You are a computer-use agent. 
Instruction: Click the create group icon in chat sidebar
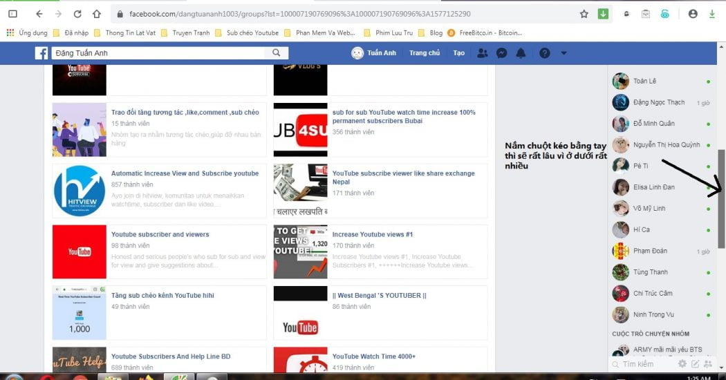click(708, 364)
